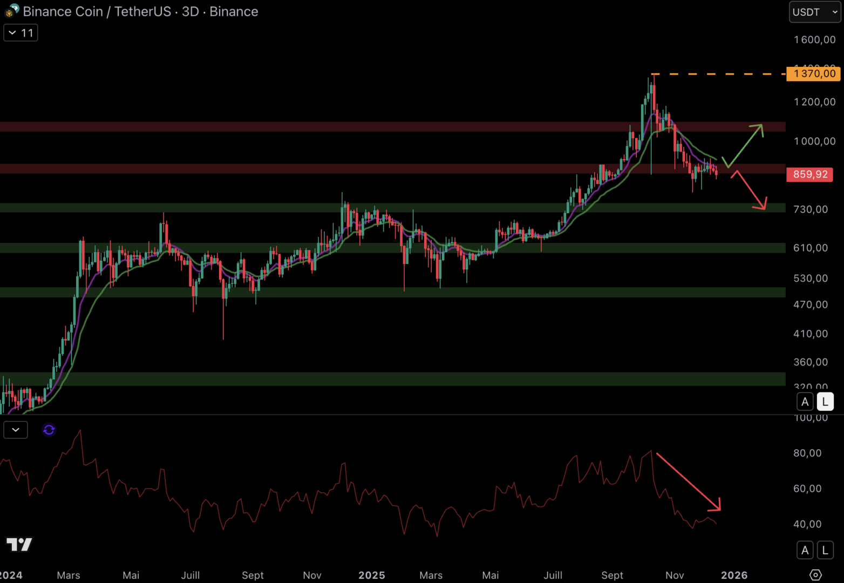This screenshot has width=844, height=583.
Task: Click the orange 1370,00 price level label
Action: point(813,74)
